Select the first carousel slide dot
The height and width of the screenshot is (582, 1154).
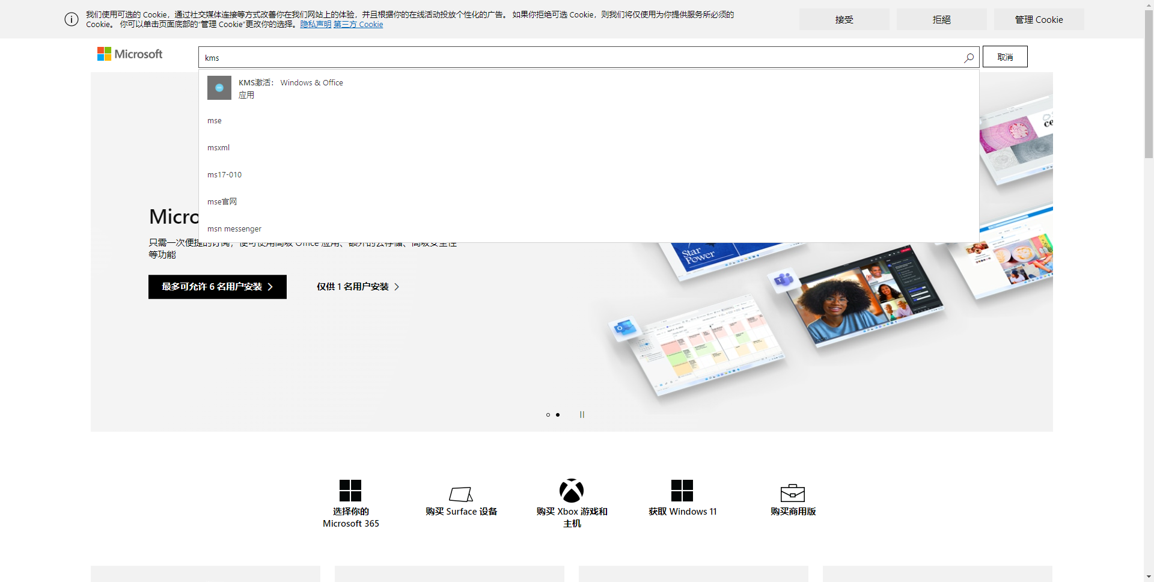548,415
